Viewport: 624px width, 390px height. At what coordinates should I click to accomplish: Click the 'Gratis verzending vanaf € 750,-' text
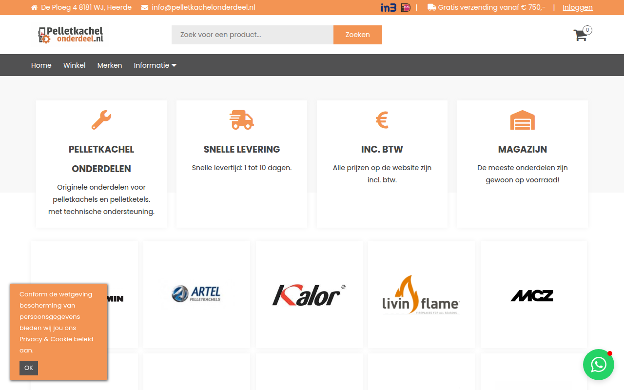tap(492, 7)
